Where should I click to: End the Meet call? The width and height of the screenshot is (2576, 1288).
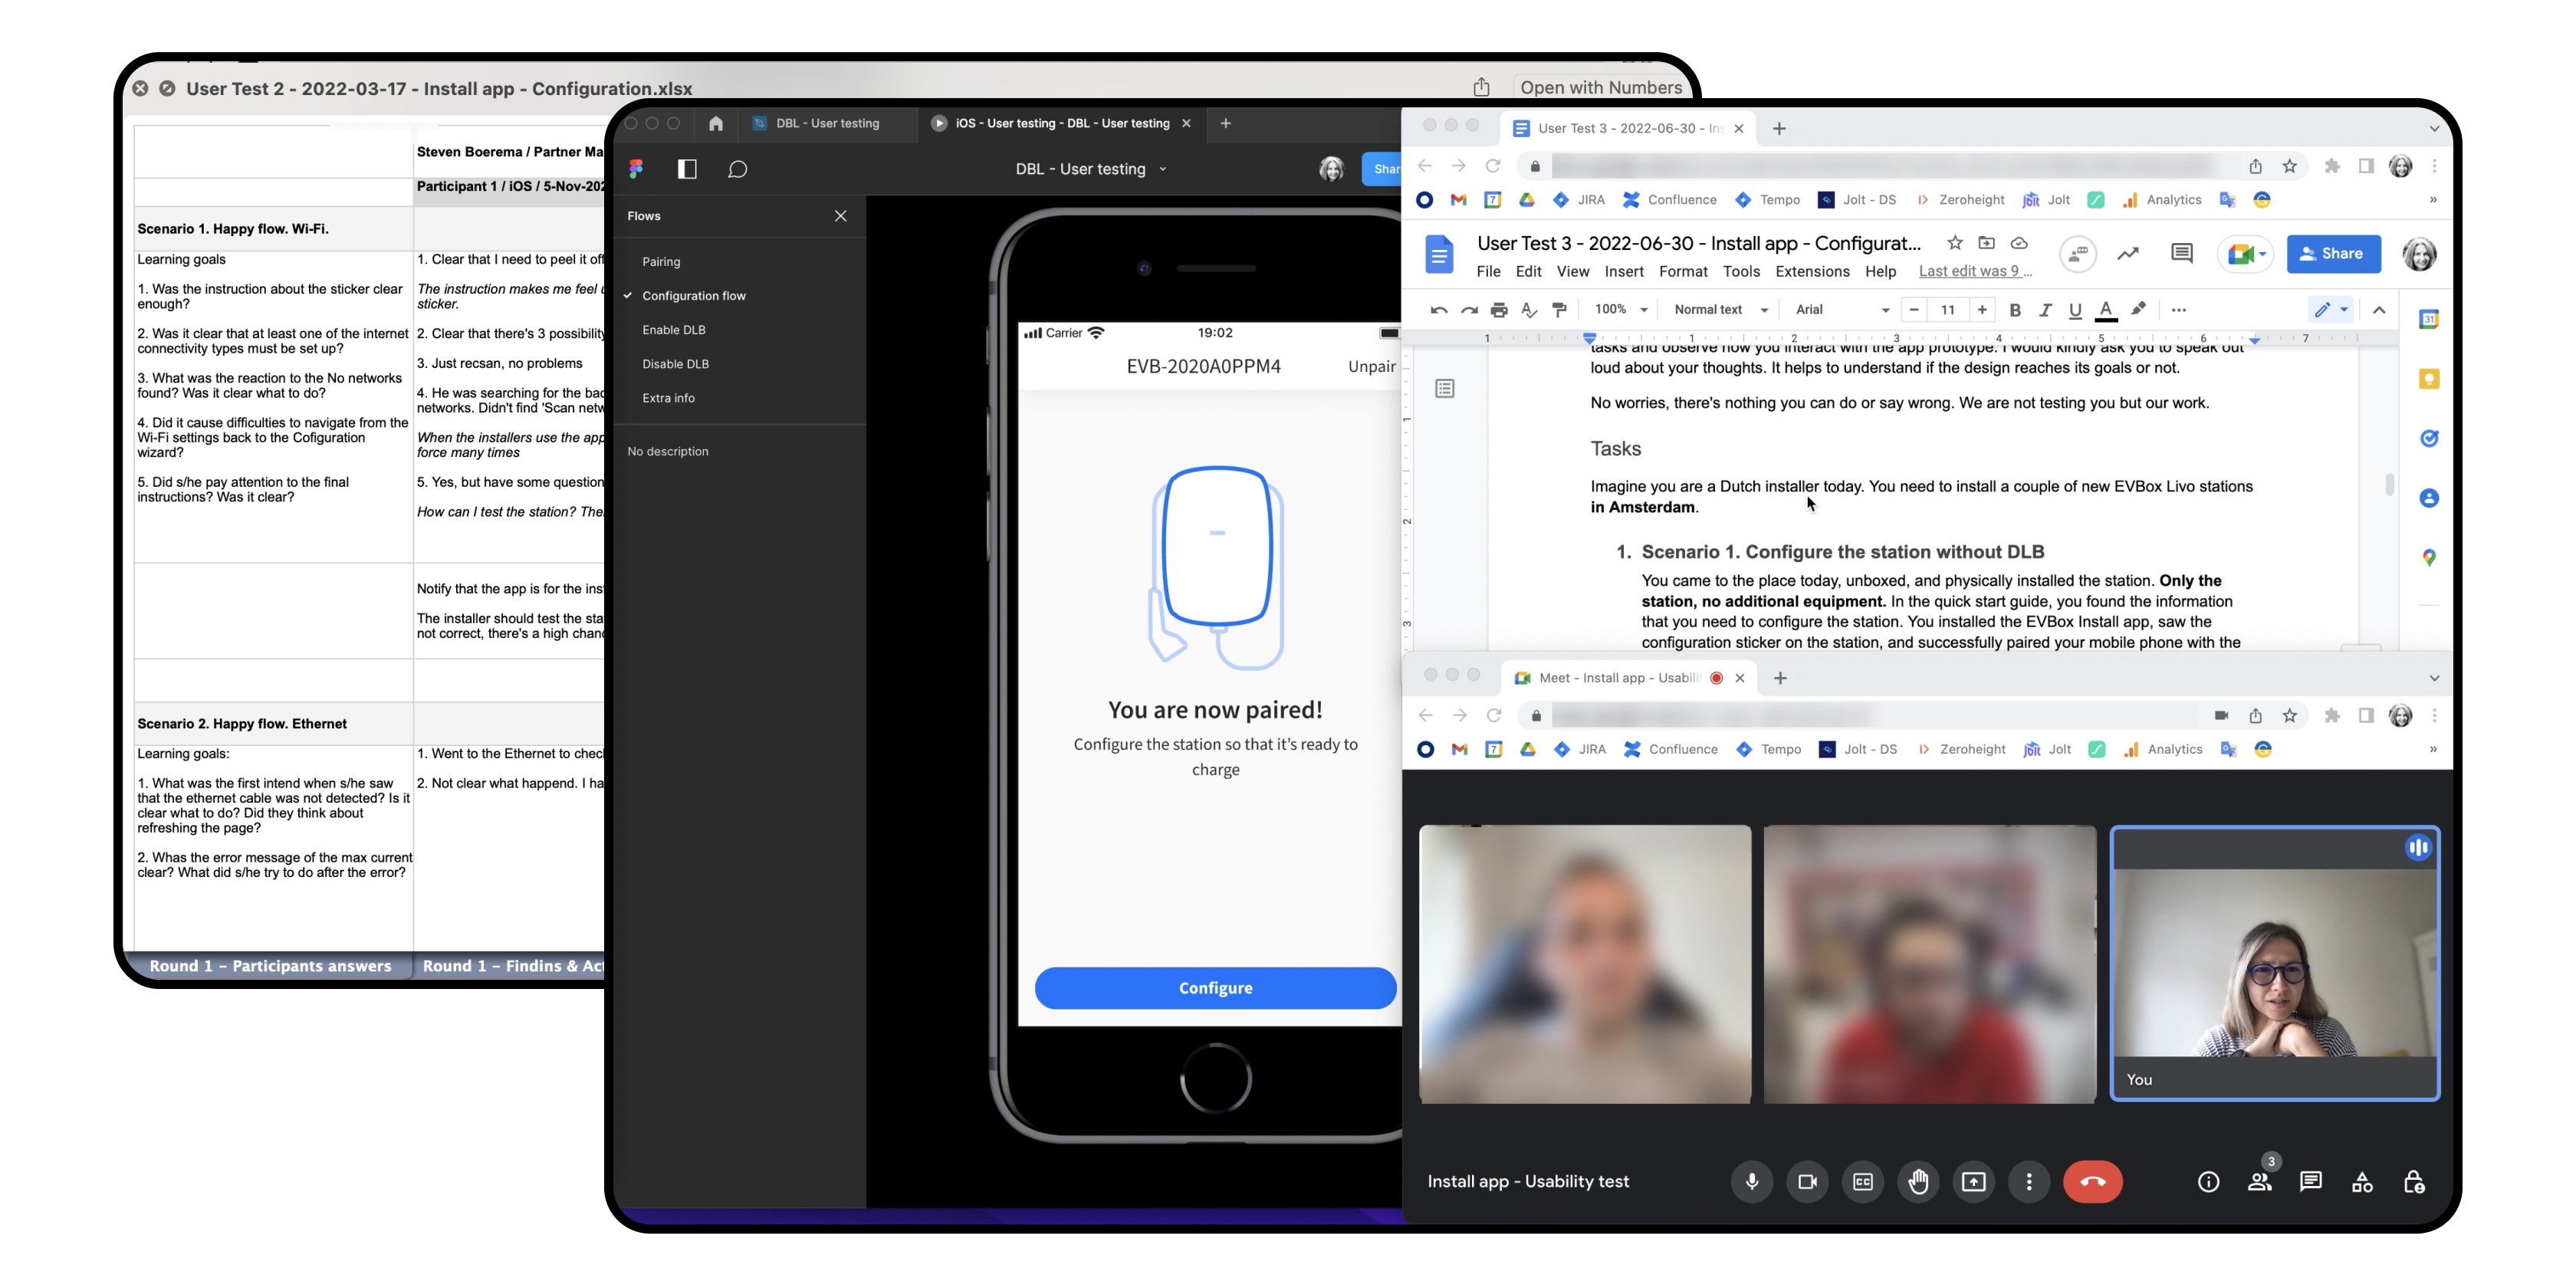coord(2094,1181)
